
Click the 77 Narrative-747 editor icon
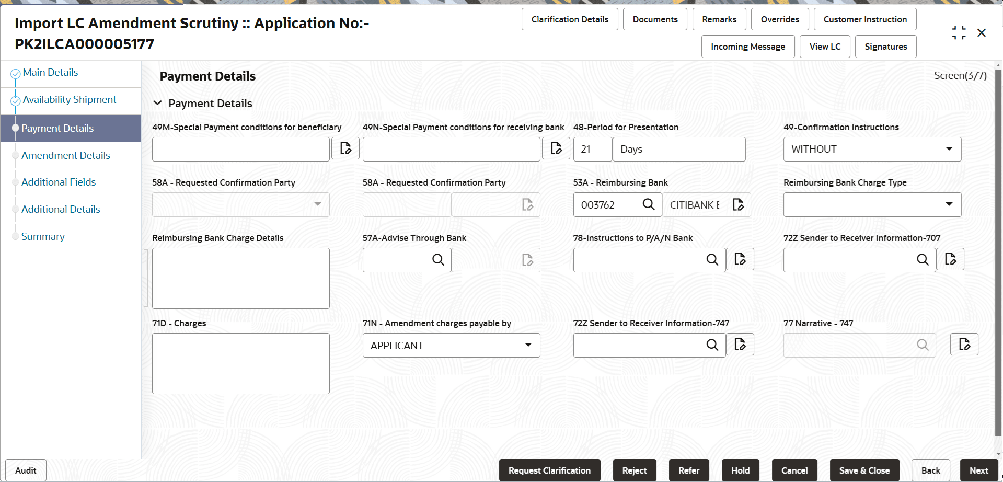pyautogui.click(x=964, y=344)
